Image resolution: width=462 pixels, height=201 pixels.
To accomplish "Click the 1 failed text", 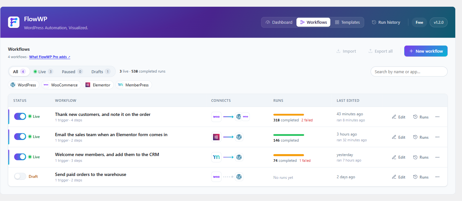I will [x=305, y=161].
